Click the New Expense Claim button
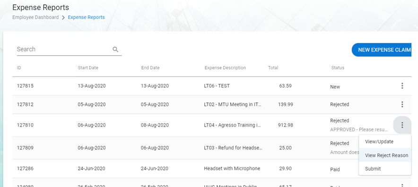 [x=382, y=50]
